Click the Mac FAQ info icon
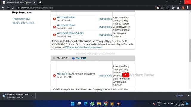This screenshot has width=191, height=107. pyautogui.click(x=73, y=58)
